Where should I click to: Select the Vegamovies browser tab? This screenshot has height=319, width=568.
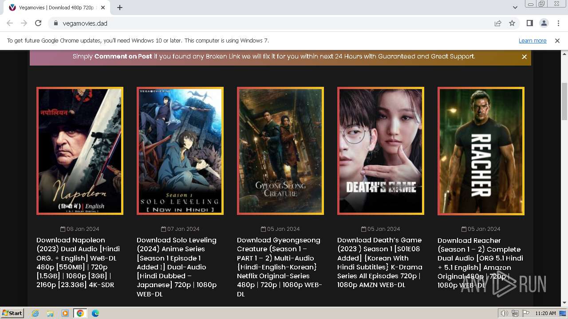pos(57,8)
